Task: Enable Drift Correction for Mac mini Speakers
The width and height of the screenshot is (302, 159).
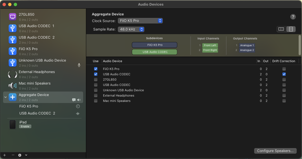Action: pyautogui.click(x=284, y=101)
